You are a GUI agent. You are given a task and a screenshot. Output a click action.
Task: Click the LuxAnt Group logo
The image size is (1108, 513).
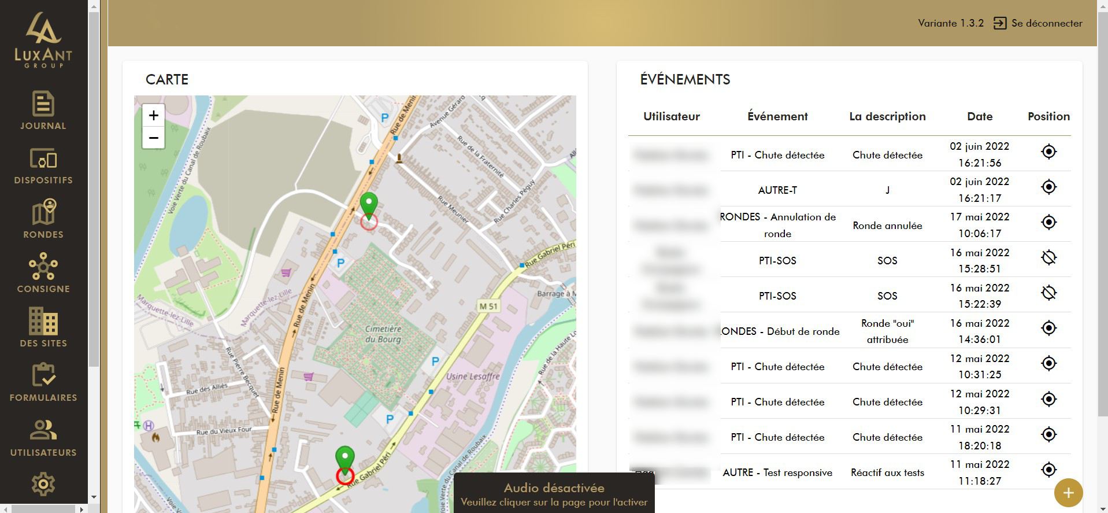pyautogui.click(x=43, y=40)
